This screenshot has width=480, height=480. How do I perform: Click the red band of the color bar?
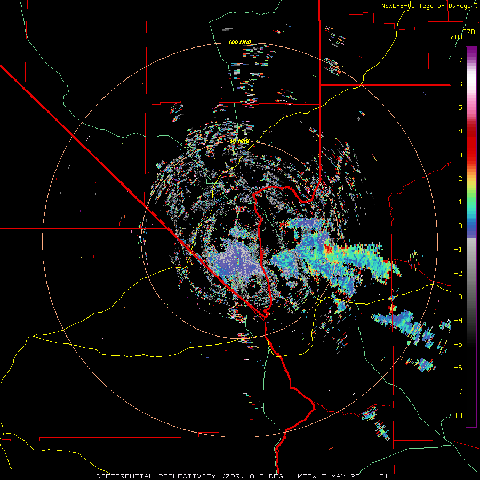click(471, 144)
